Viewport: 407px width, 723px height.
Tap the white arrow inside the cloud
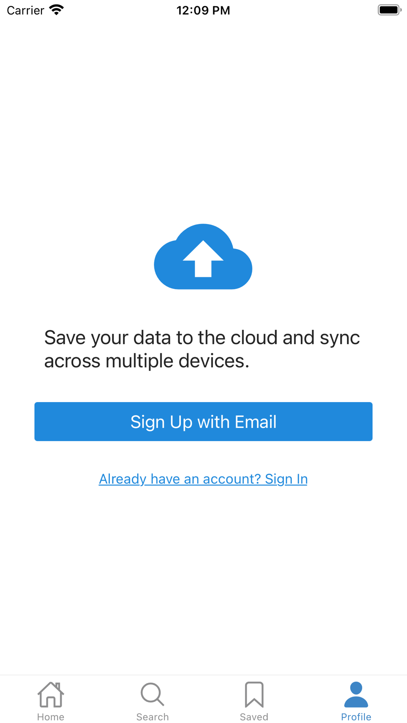tap(203, 259)
